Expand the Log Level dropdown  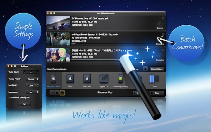(x=33, y=85)
